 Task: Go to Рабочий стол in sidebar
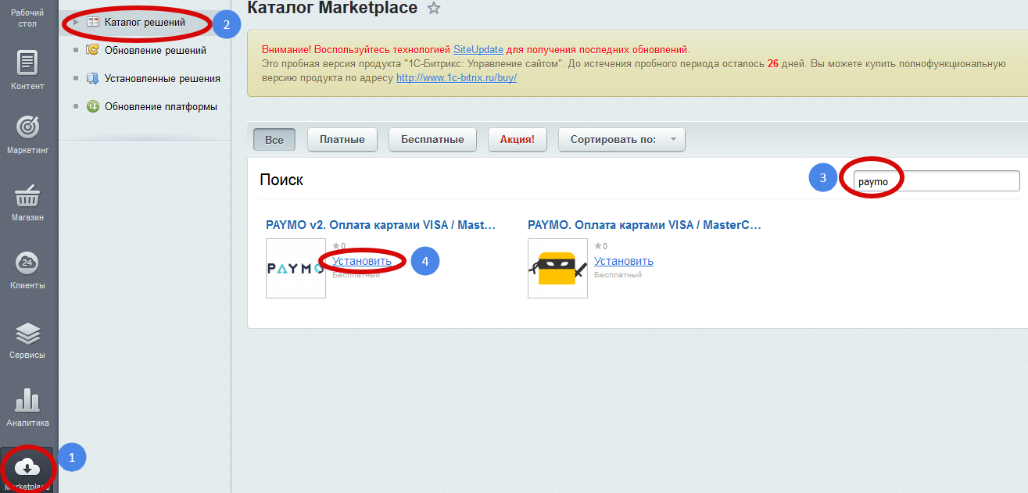click(x=27, y=17)
